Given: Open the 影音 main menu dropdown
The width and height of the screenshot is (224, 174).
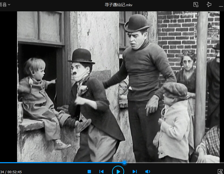Looking at the screenshot, I should point(5,5).
